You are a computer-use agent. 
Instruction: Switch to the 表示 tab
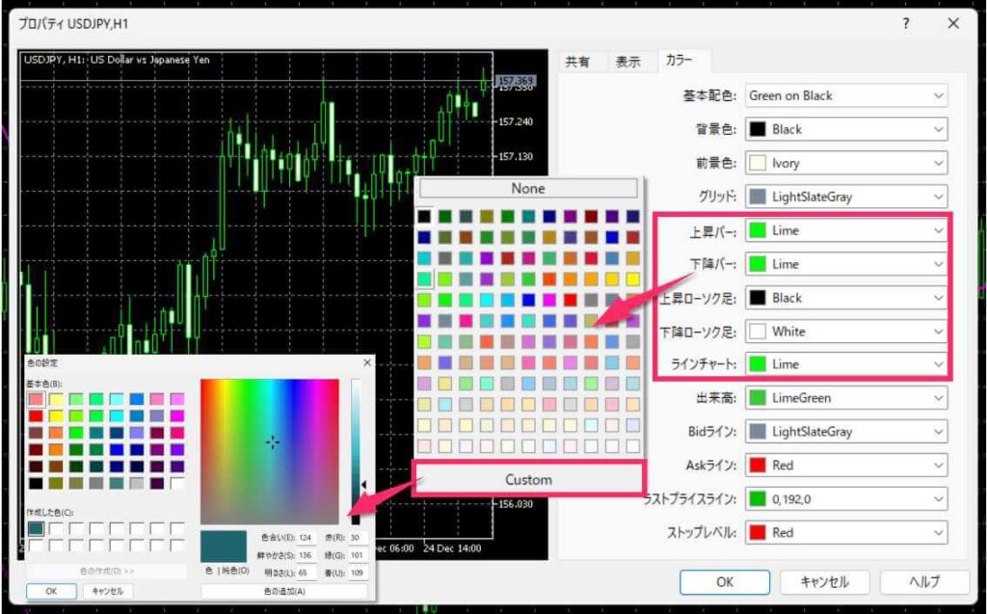tap(627, 62)
